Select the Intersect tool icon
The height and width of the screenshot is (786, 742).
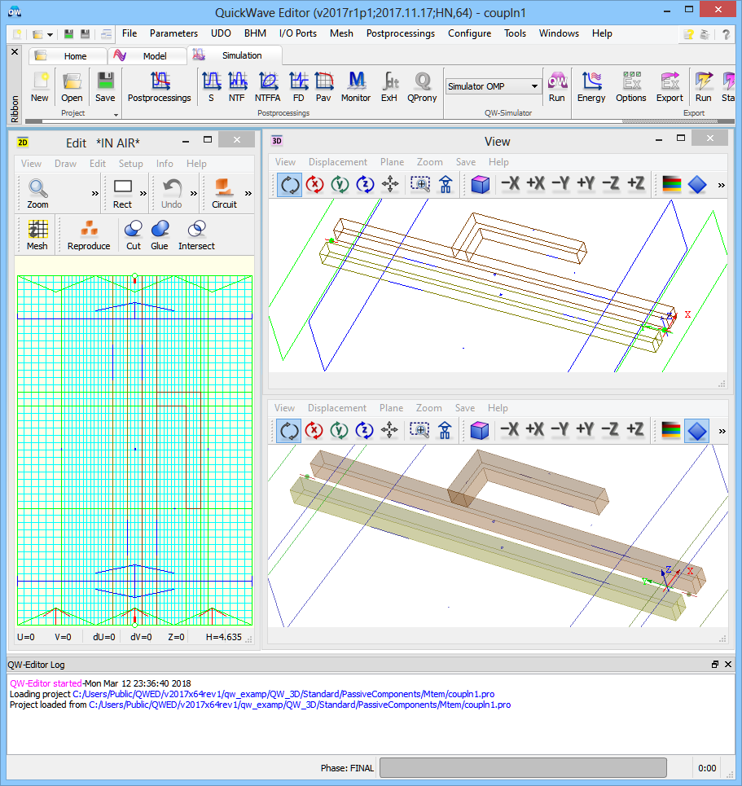(196, 235)
